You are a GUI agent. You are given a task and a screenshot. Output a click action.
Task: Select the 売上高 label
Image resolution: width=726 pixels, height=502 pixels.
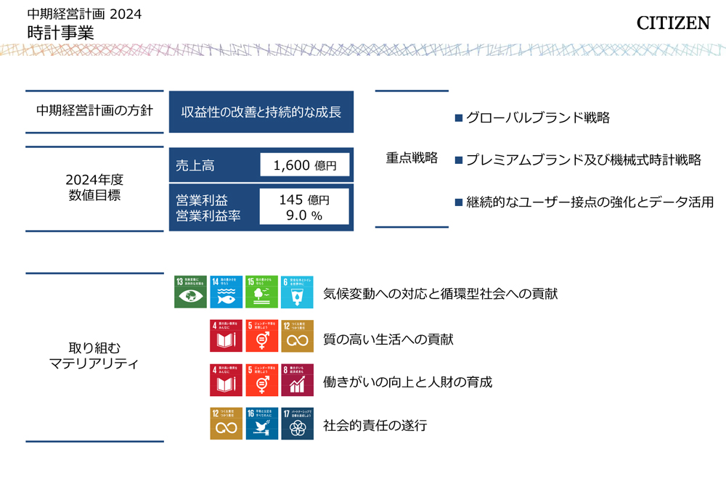(x=195, y=165)
